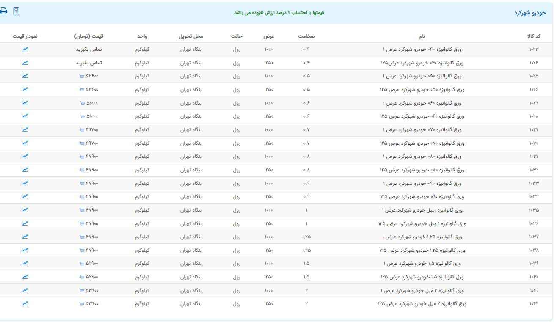Viewport: 554px width, 322px height.
Task: Open price chart icon for product ۱۰۲۷
Action: (x=25, y=103)
